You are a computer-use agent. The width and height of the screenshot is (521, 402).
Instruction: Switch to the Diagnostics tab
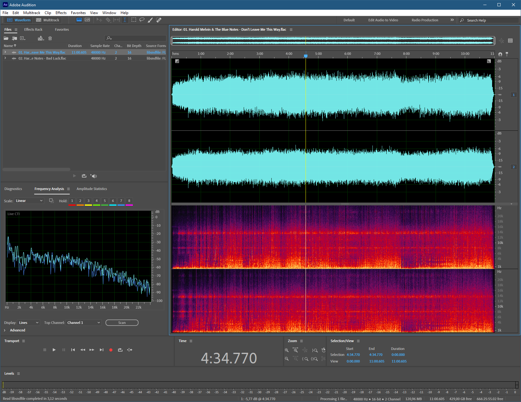(13, 189)
